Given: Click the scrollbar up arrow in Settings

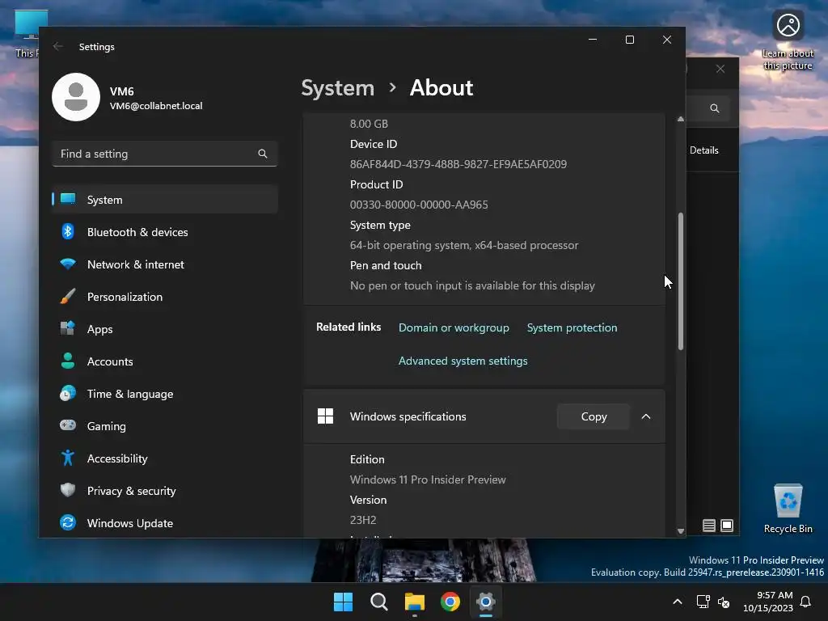Looking at the screenshot, I should coord(681,120).
